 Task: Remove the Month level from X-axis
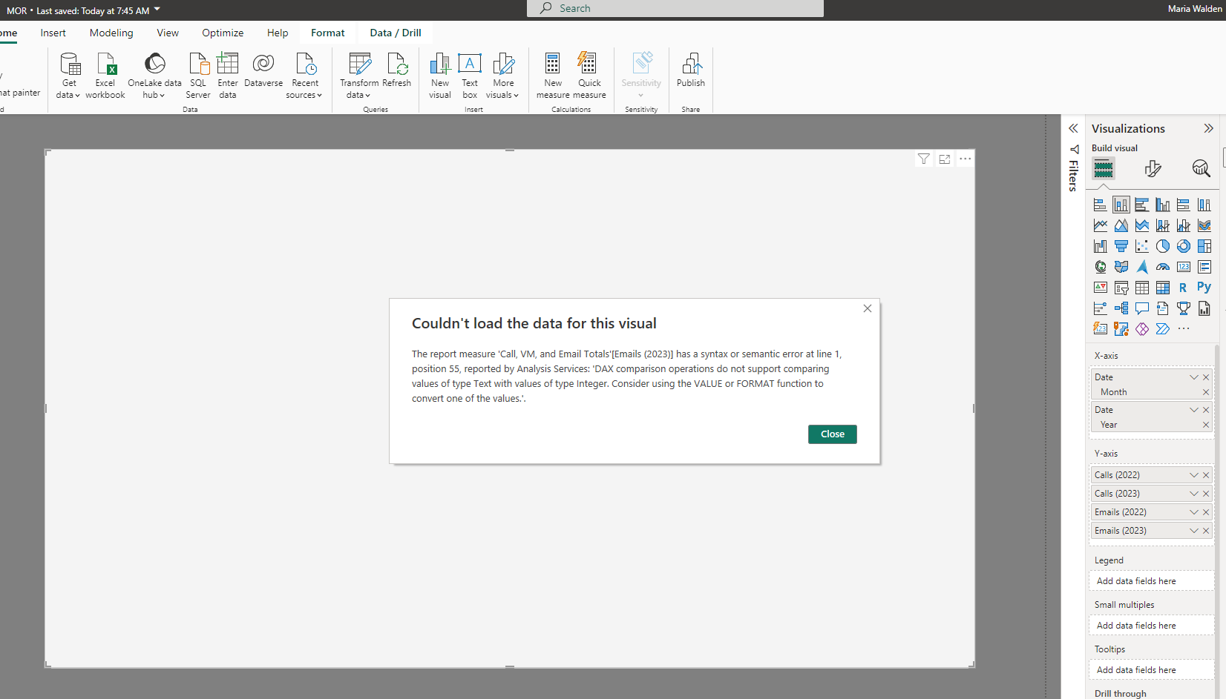point(1206,392)
